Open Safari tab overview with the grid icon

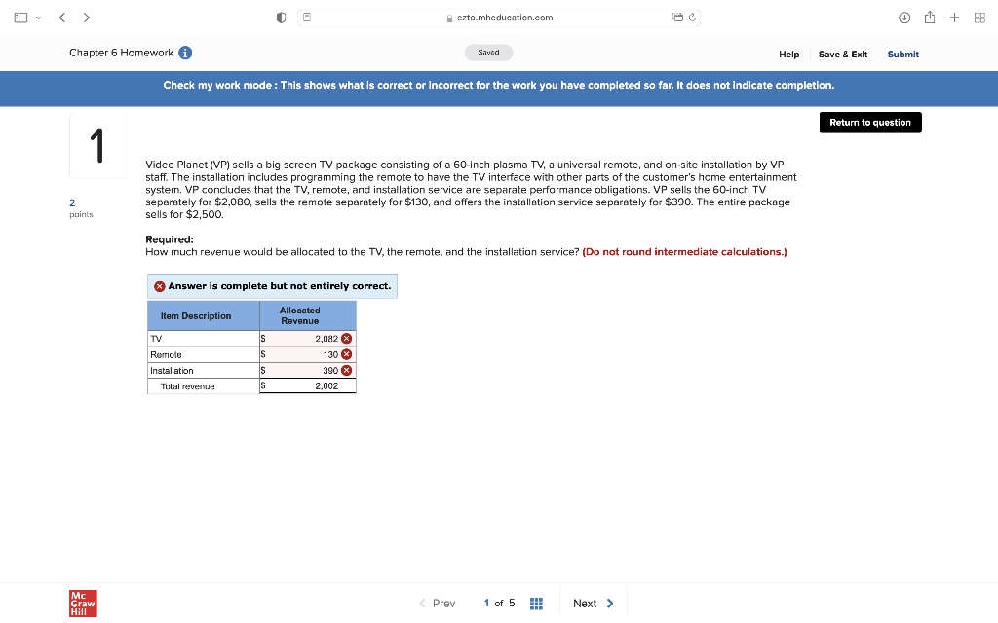[979, 17]
